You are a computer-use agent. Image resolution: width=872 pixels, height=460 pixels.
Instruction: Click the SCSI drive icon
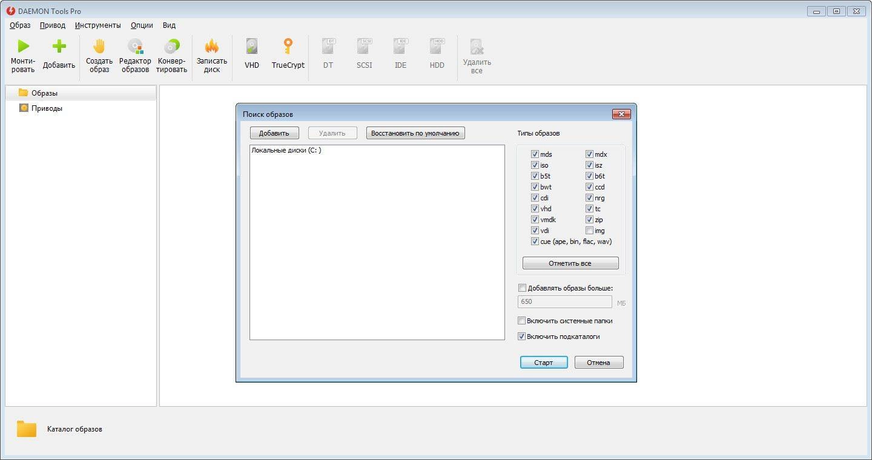coord(365,46)
